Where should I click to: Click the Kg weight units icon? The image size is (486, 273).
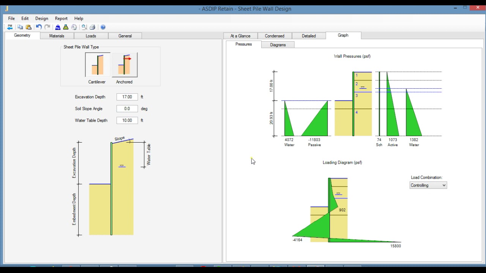click(x=58, y=27)
